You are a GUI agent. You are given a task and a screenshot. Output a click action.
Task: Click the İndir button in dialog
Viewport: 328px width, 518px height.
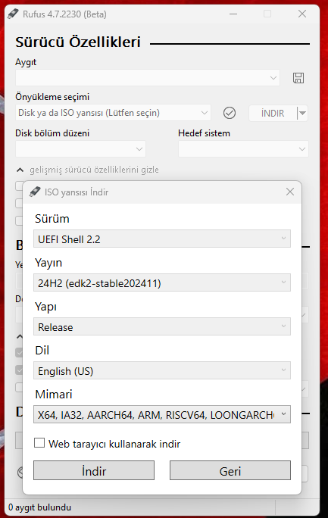[x=94, y=470]
